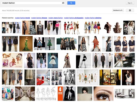Open related search modern fashion dresses
The image size is (137, 102).
point(39,18)
